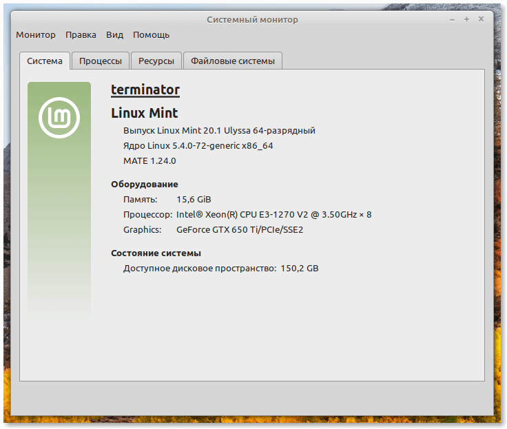507x429 pixels.
Task: Click the Оборудование section heading
Action: 145,185
